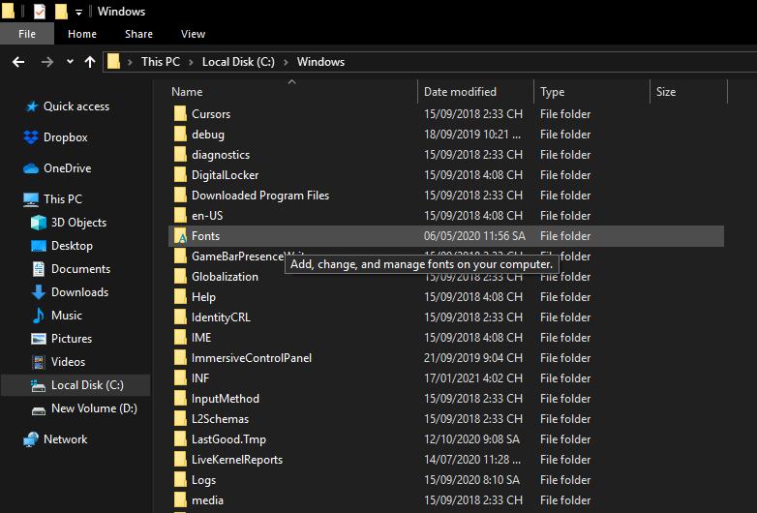Select Dropbox in the navigation pane
Image resolution: width=757 pixels, height=513 pixels.
65,137
